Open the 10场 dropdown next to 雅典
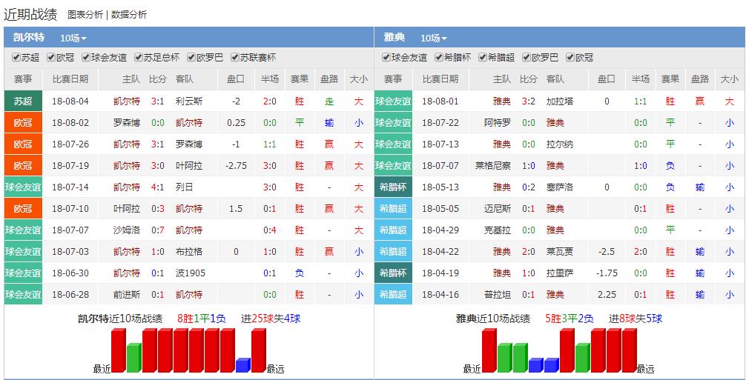This screenshot has height=380, width=746. coord(434,38)
